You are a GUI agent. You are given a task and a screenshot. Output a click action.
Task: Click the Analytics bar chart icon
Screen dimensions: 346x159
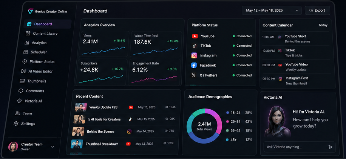(27, 43)
